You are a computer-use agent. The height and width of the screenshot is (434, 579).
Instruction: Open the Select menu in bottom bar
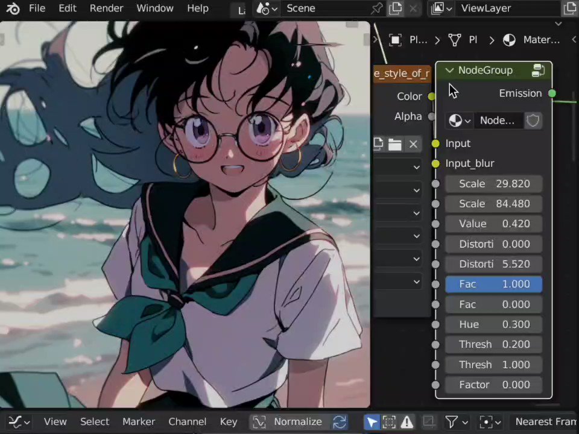[x=95, y=421]
